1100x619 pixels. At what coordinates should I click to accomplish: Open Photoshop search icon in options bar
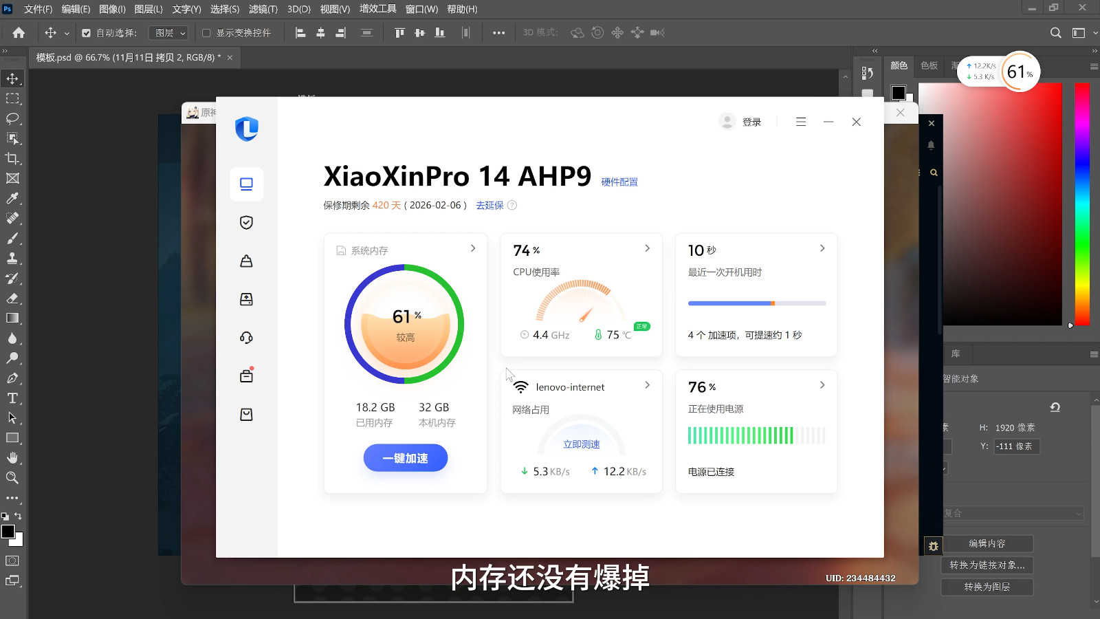(x=1055, y=32)
